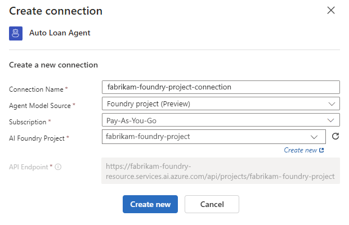This screenshot has width=349, height=225.
Task: Click the Auto Loan Agent title text
Action: [60, 33]
